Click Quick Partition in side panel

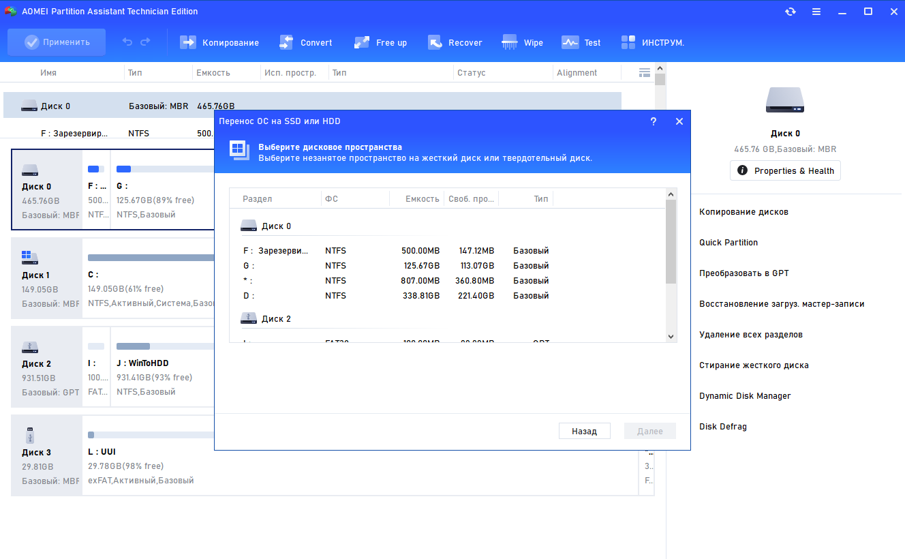click(728, 243)
